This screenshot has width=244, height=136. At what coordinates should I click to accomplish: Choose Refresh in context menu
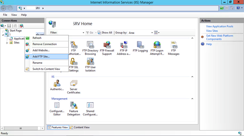click(x=47, y=38)
